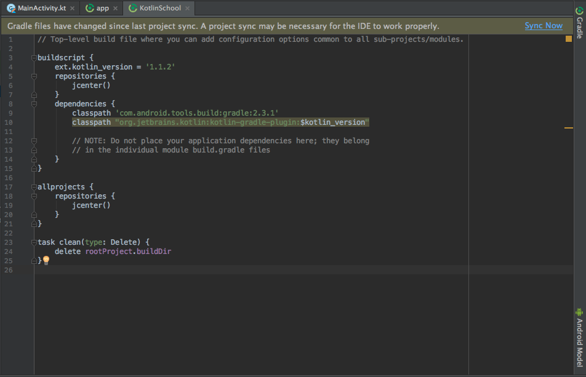Click the gradle icon on KotlinSchool tab

133,8
